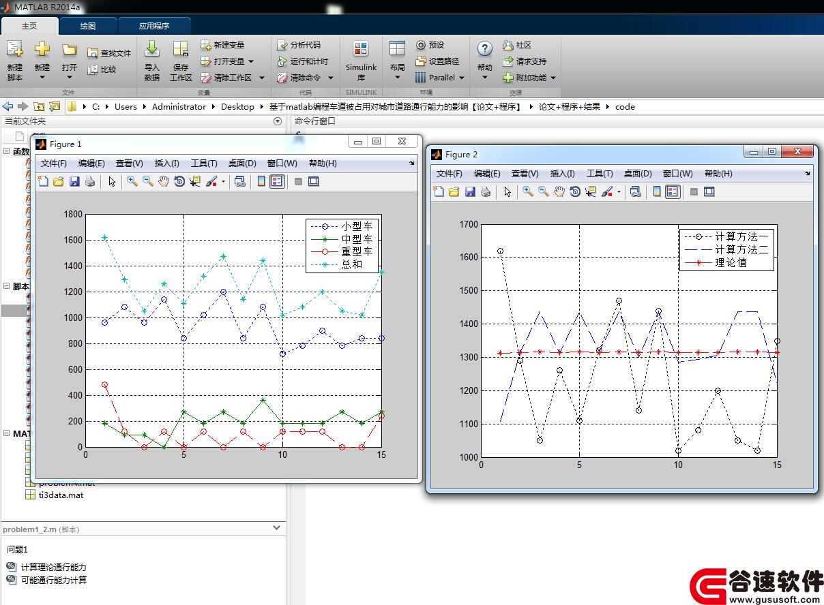Viewport: 824px width, 605px height.
Task: Click Run and Time (运行和计时)
Action: (302, 61)
